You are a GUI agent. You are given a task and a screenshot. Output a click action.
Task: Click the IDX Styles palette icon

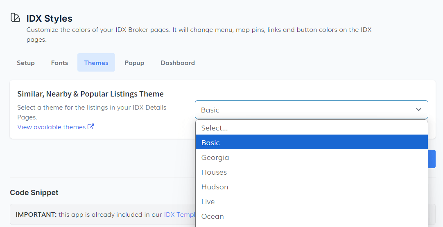[15, 18]
